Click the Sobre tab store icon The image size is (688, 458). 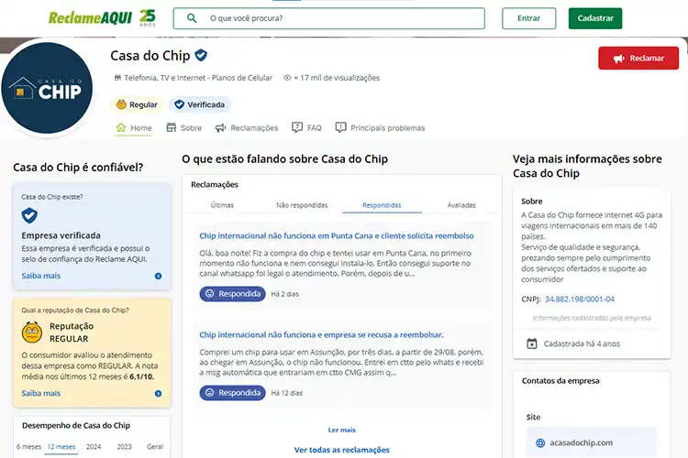[172, 127]
